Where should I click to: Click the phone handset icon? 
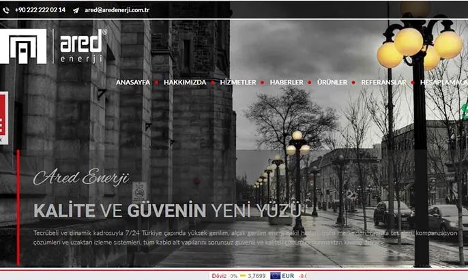[6, 10]
